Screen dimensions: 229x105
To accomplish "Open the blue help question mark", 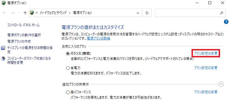I will tap(226, 22).
